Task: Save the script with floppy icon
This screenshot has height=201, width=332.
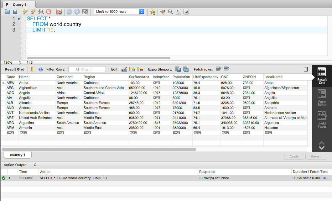Action: [15, 12]
